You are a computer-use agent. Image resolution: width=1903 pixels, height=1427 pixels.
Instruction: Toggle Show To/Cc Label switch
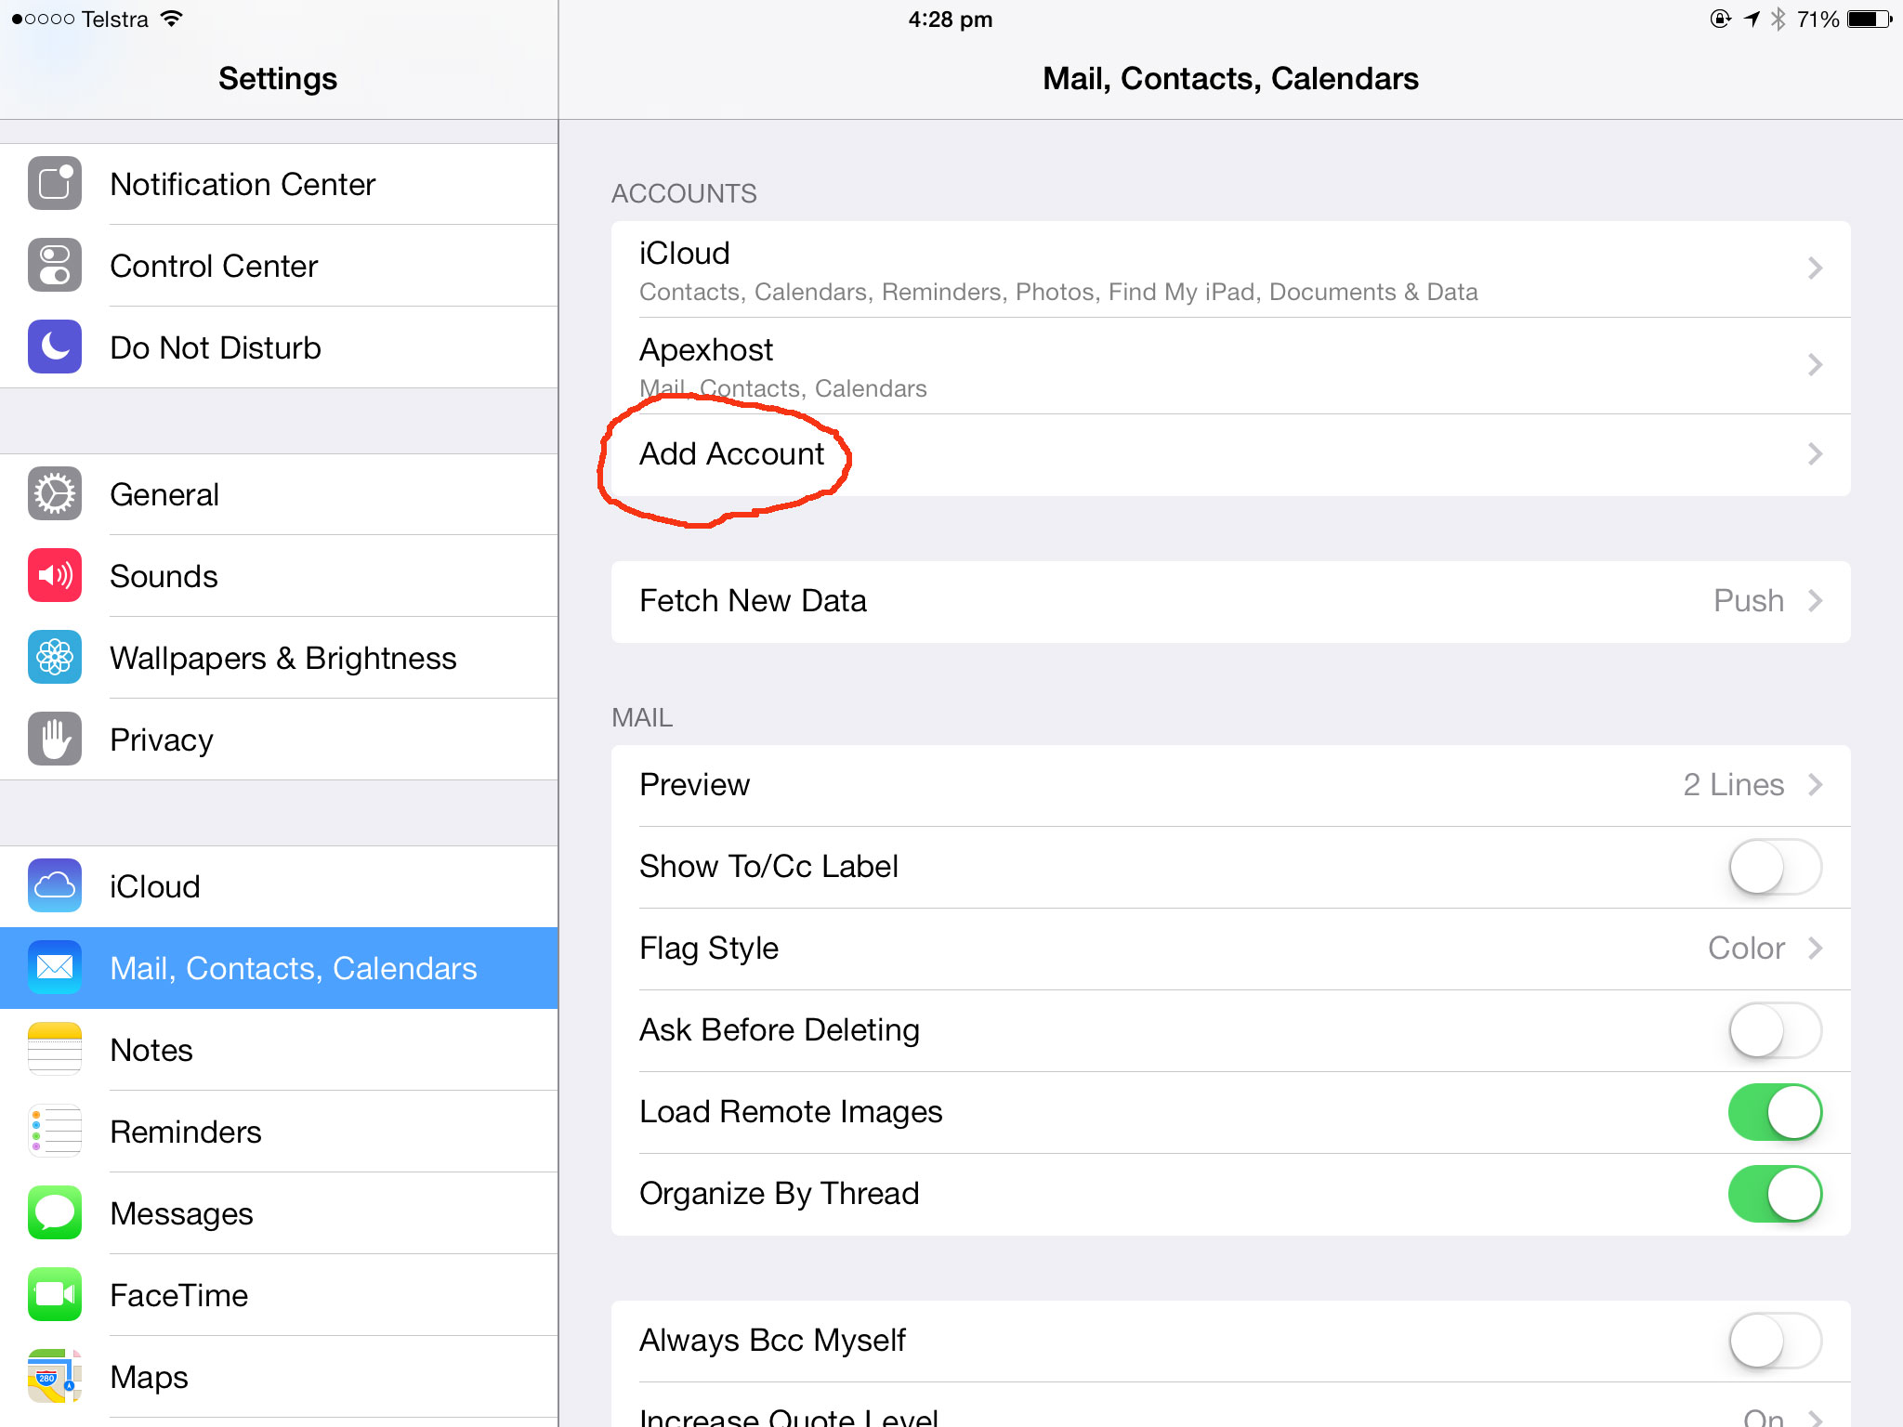pyautogui.click(x=1775, y=867)
